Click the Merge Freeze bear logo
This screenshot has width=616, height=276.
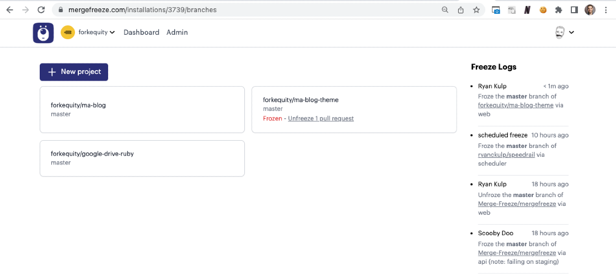[43, 33]
